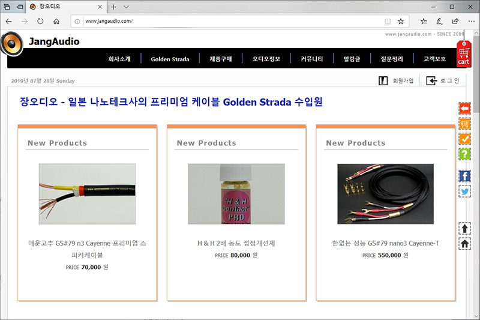
Task: Open the Facebook sidebar icon
Action: tap(464, 176)
